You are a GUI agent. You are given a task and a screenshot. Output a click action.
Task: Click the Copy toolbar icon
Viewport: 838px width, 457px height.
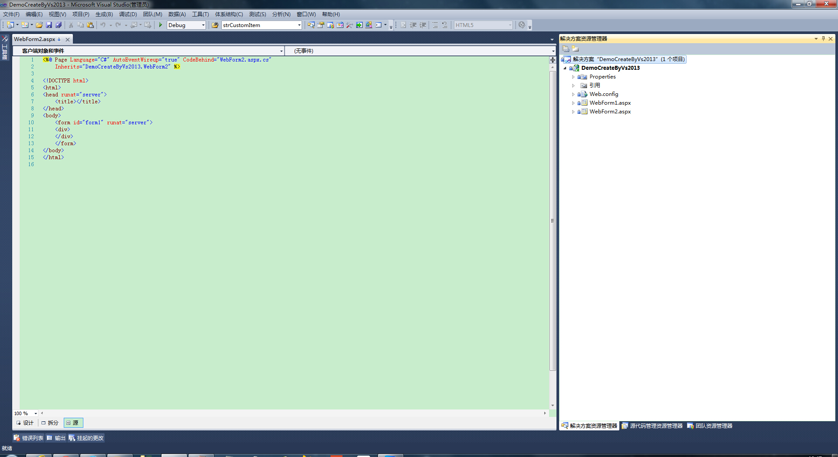pos(80,25)
